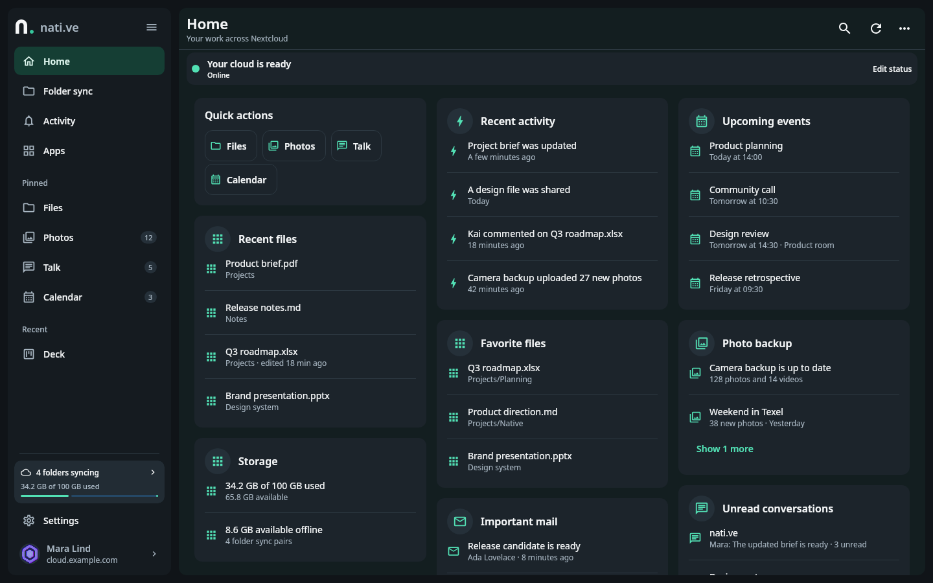Click Your cloud is ready status text
Viewport: 933px width, 583px height.
pyautogui.click(x=249, y=64)
